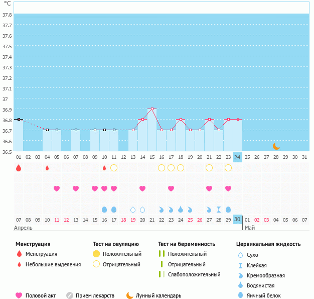314x299 pixels.
Task: Click the pill icon beside Прием лекарств
Action: (70, 295)
